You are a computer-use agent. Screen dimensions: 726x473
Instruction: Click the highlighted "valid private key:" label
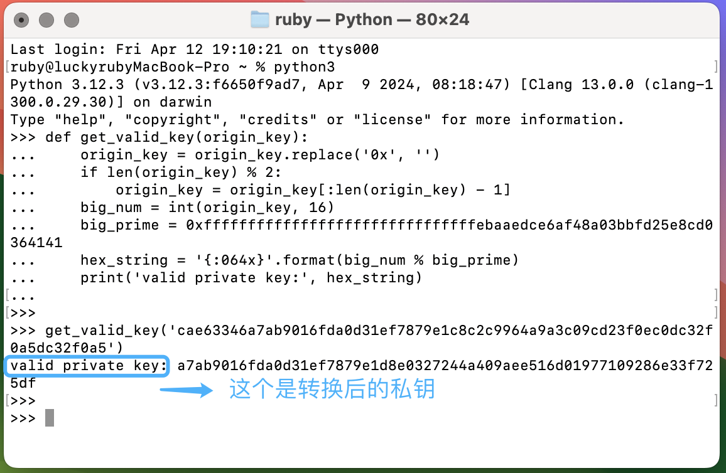click(x=89, y=366)
